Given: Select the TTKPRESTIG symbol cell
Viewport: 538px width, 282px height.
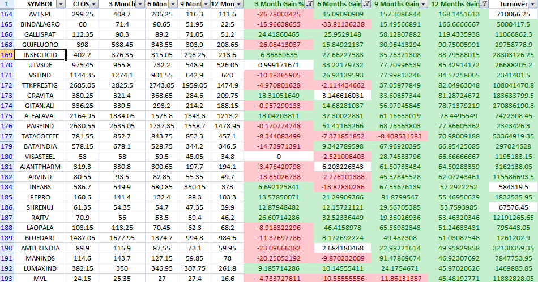Looking at the screenshot, I should click(40, 85).
